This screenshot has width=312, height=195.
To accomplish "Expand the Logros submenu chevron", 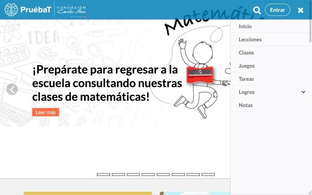I will tap(303, 92).
